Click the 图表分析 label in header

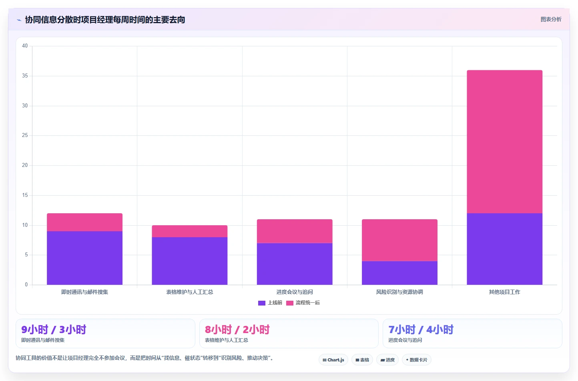click(x=551, y=19)
